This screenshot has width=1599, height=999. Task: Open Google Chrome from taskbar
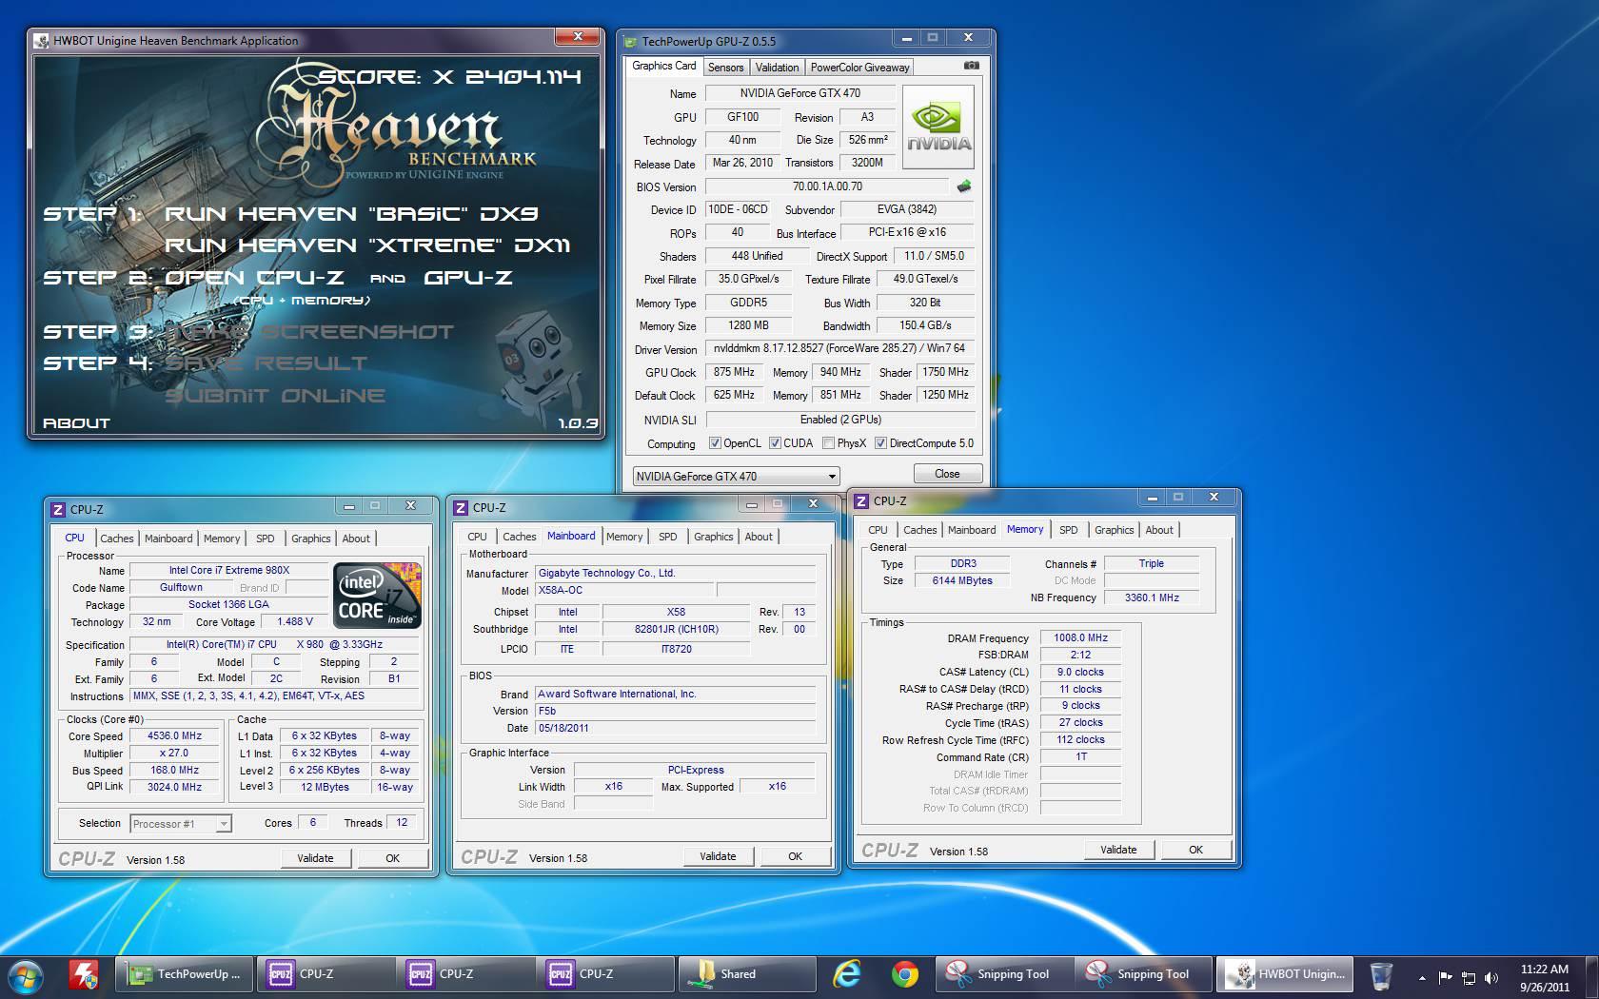click(904, 974)
